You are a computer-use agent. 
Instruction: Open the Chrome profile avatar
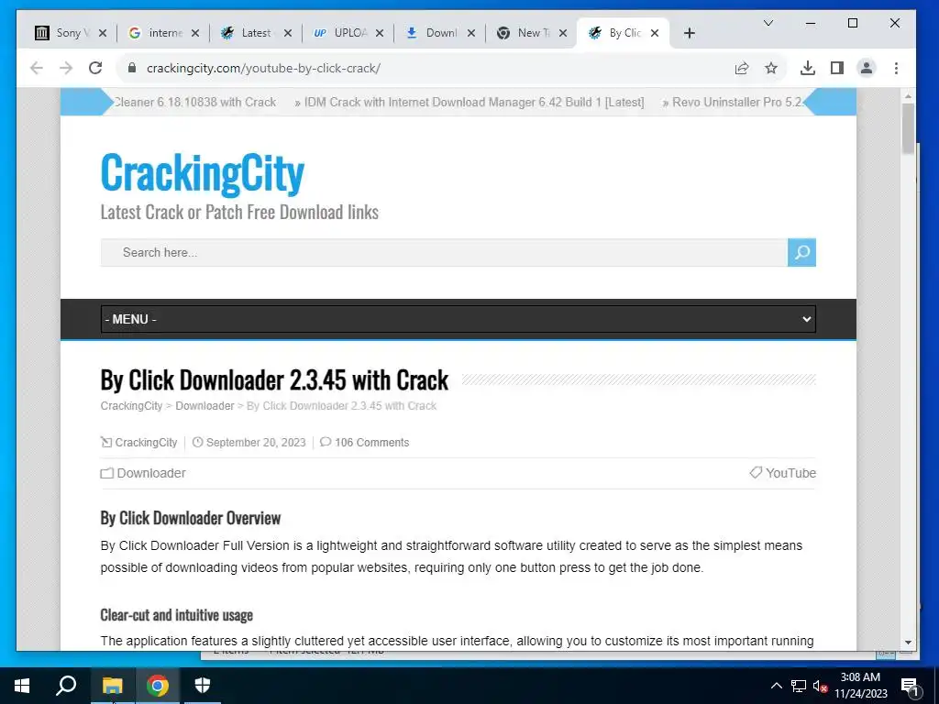pyautogui.click(x=866, y=68)
